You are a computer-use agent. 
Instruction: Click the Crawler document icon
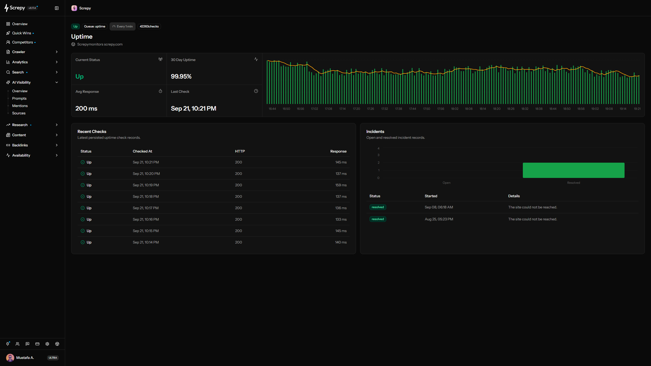click(8, 52)
